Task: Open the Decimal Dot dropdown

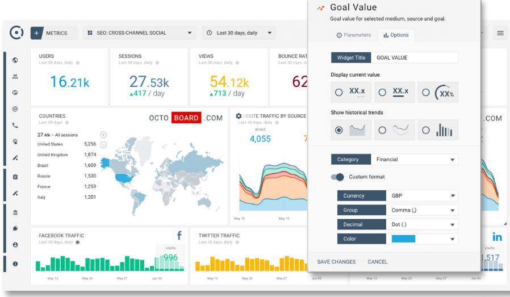Action: pos(422,224)
